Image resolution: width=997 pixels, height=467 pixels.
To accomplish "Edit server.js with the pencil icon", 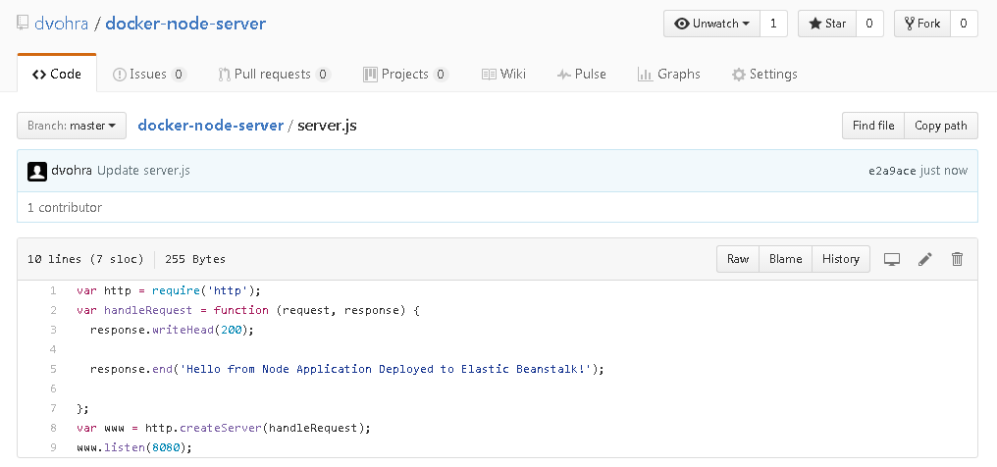I will tap(925, 259).
